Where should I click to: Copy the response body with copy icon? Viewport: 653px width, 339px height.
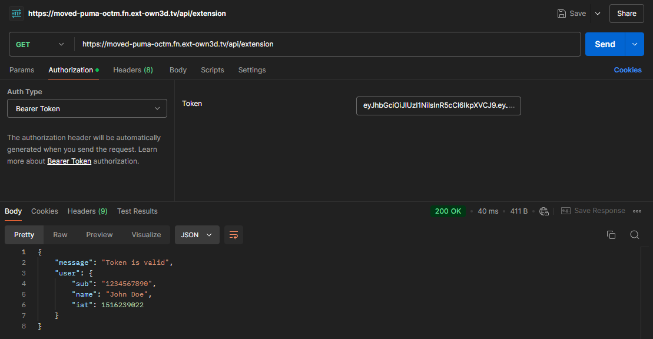[x=611, y=235]
